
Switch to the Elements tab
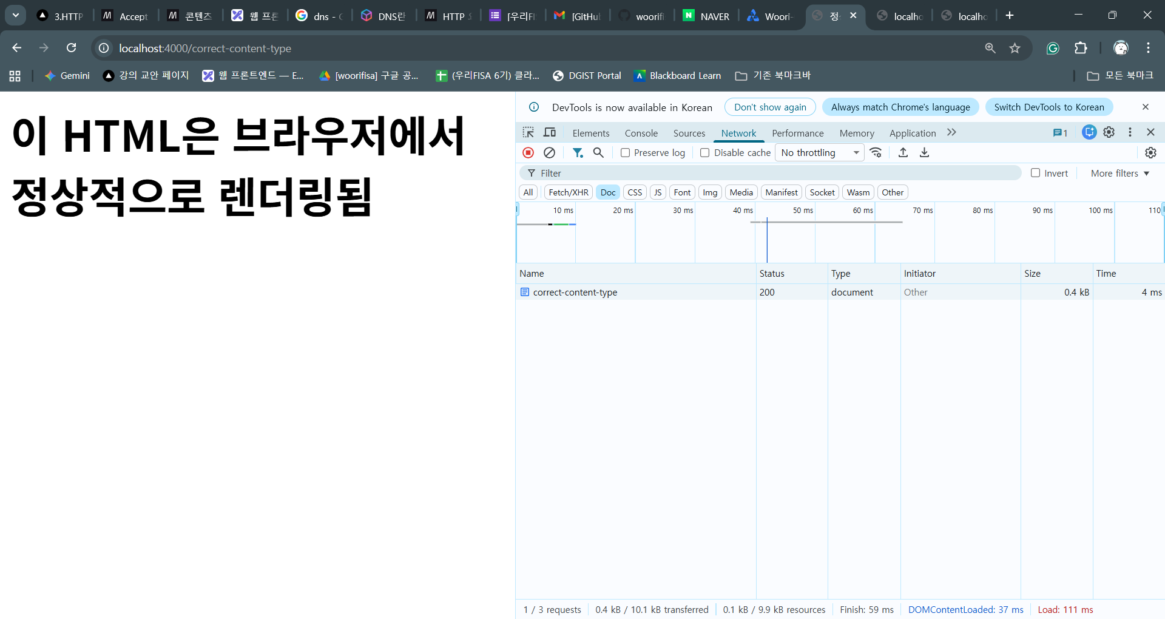[x=591, y=133]
